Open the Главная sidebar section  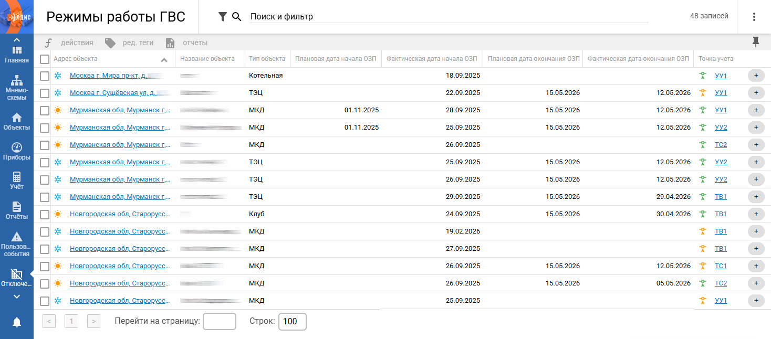point(17,54)
